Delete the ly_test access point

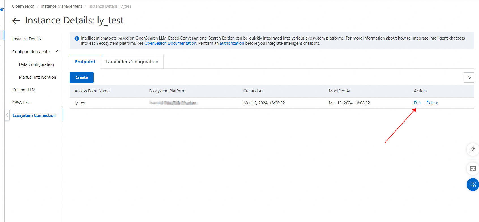click(432, 103)
